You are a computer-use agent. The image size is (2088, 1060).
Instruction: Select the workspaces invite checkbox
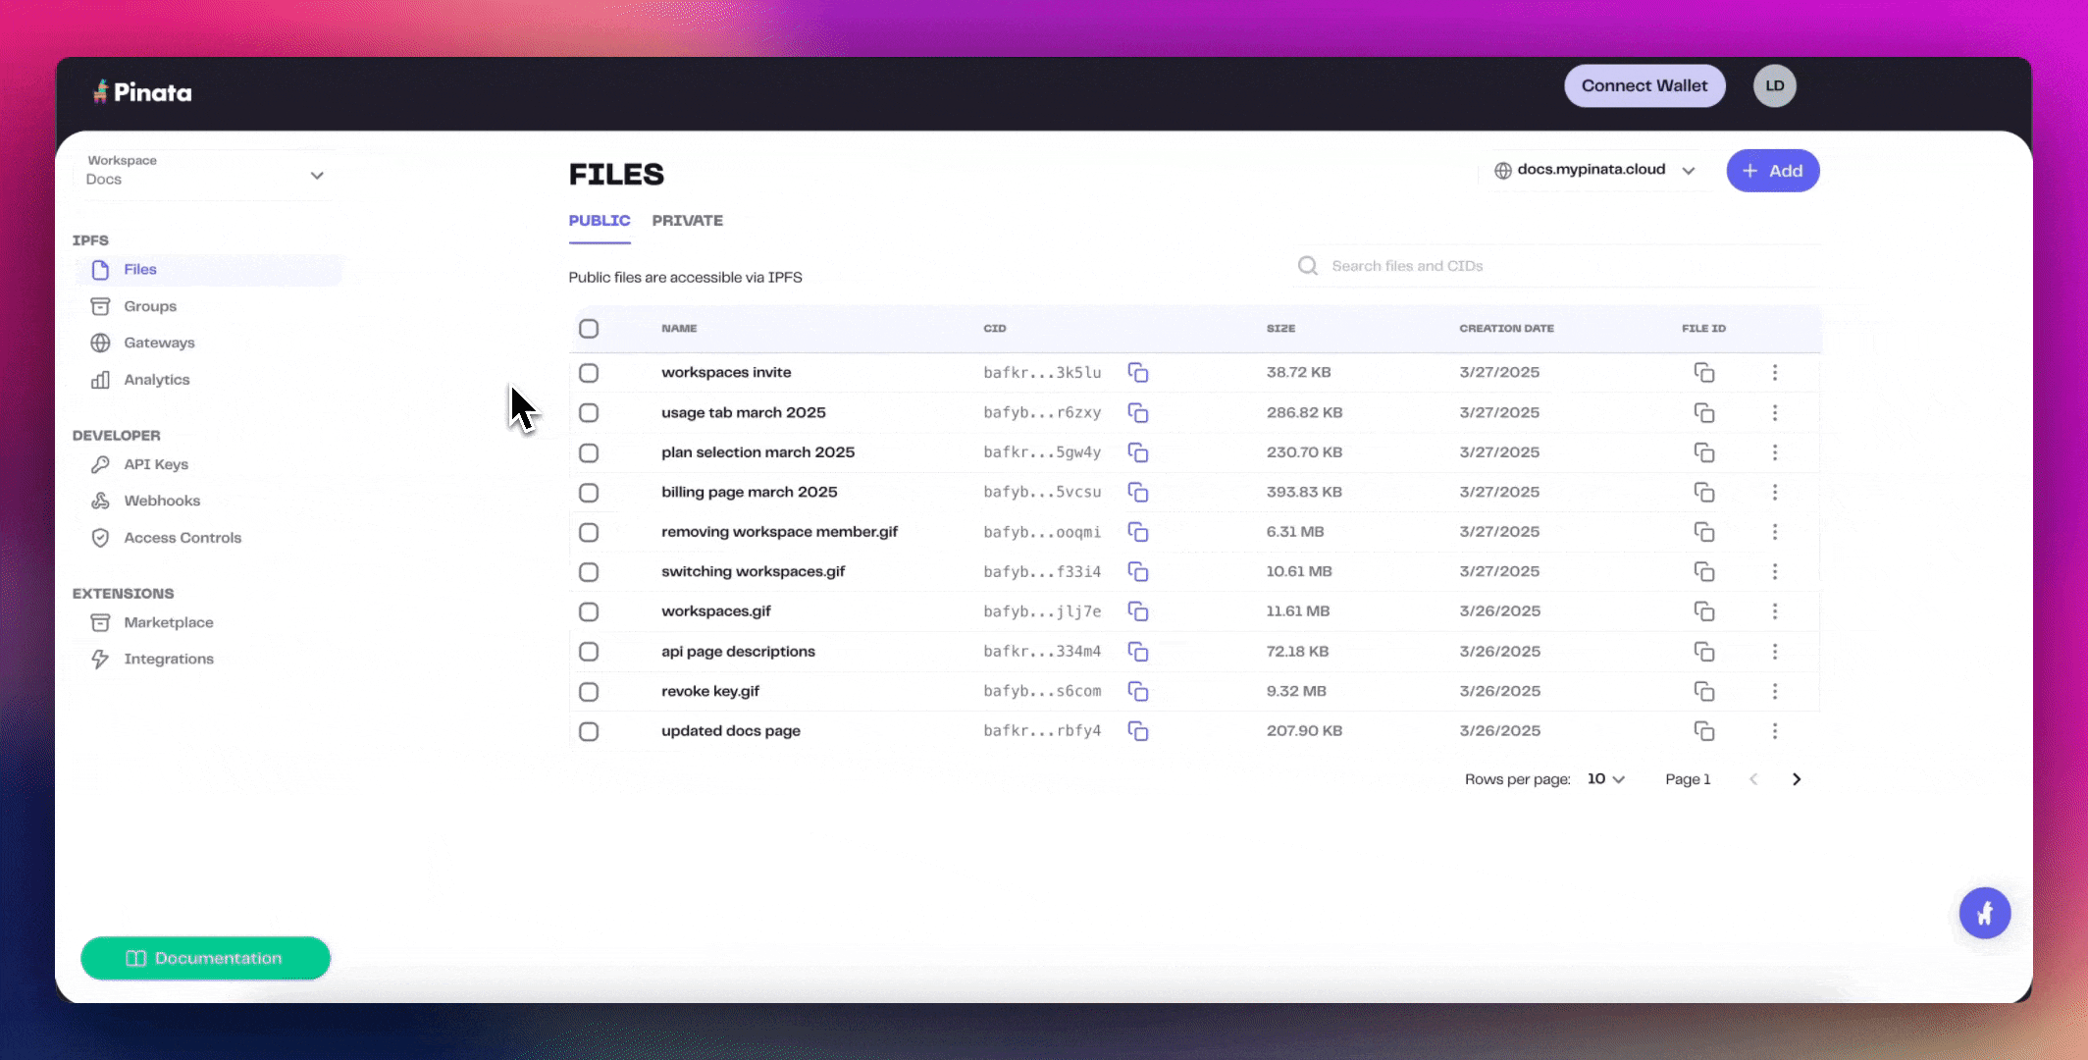pos(589,373)
